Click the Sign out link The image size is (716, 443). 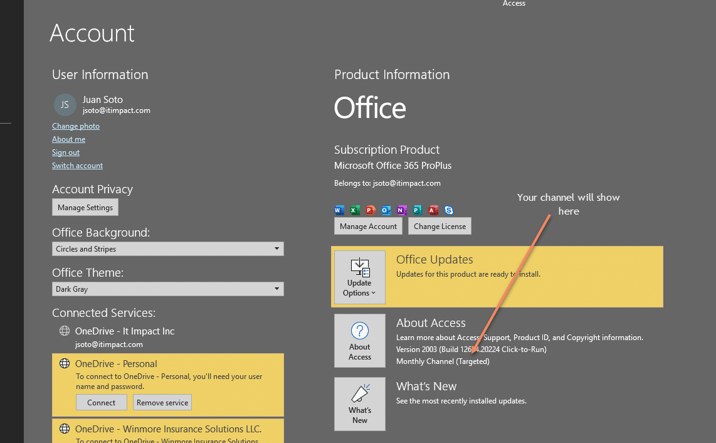66,152
